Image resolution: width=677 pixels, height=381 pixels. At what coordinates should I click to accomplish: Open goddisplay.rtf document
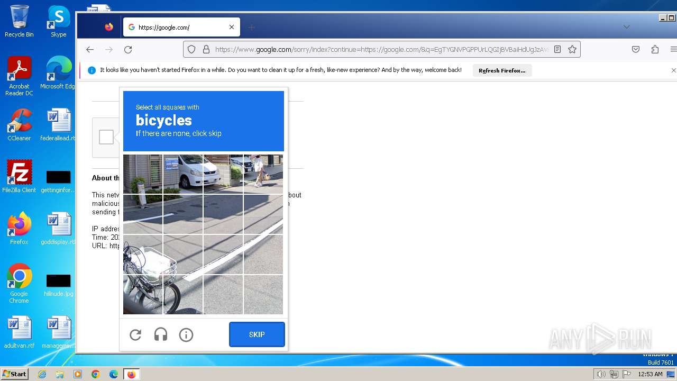[59, 229]
